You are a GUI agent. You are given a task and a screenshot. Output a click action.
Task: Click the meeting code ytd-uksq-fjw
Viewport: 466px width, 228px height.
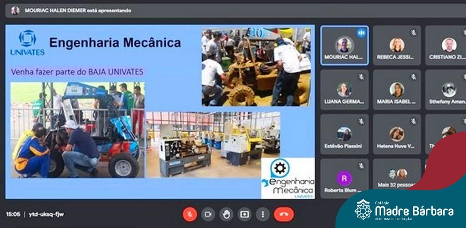(x=46, y=215)
